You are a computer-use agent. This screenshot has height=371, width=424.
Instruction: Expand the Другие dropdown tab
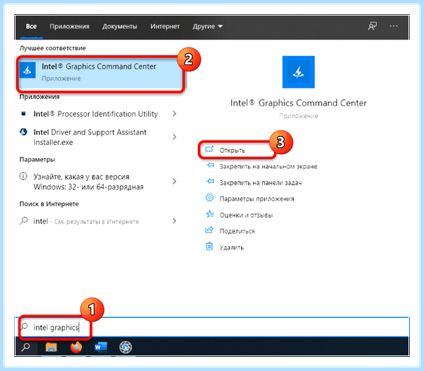coord(207,27)
